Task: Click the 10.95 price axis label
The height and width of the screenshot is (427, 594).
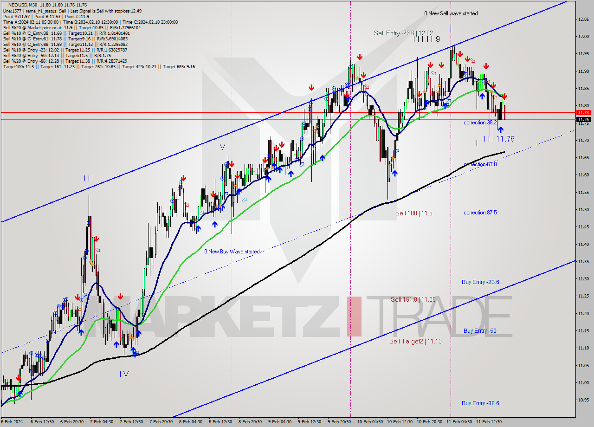Action: pos(583,400)
